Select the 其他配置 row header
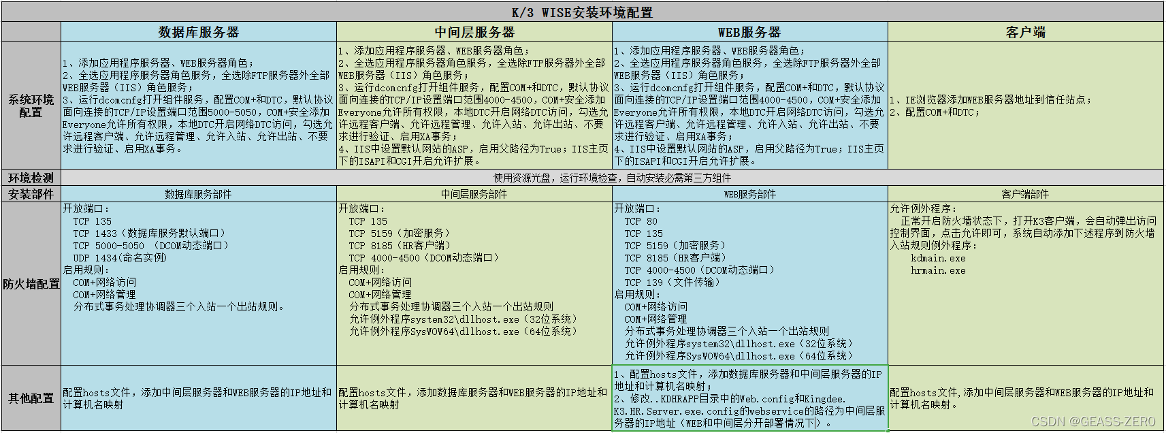 (31, 398)
